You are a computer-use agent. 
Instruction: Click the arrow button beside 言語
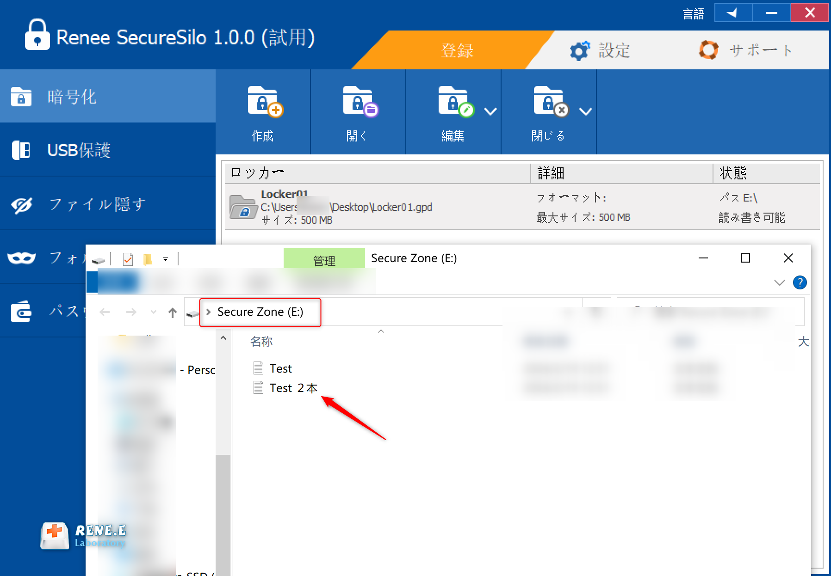coord(733,13)
